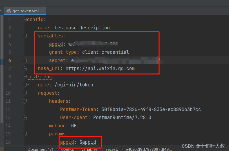The height and width of the screenshot is (151, 229).
Task: Select the get_token.yml tab
Action: 25,11
